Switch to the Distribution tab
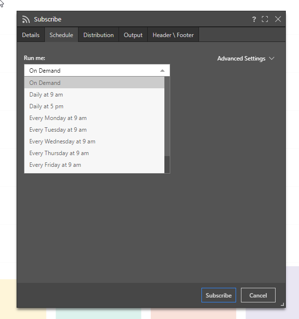 (98, 35)
